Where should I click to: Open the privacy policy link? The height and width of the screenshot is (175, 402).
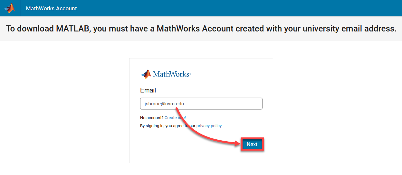(209, 126)
